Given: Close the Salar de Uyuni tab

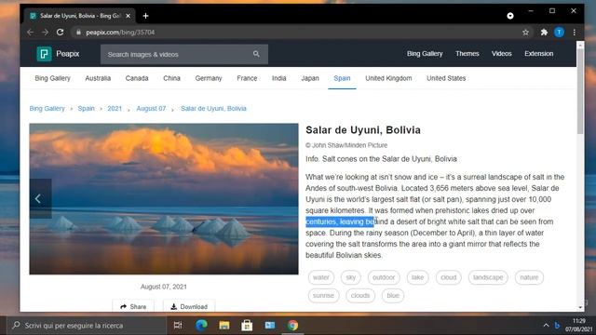Looking at the screenshot, I should tap(129, 16).
